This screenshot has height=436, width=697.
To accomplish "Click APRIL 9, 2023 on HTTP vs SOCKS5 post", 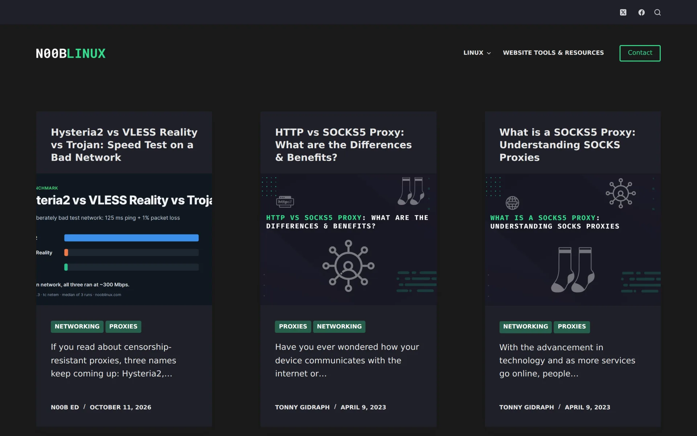I will [x=363, y=407].
